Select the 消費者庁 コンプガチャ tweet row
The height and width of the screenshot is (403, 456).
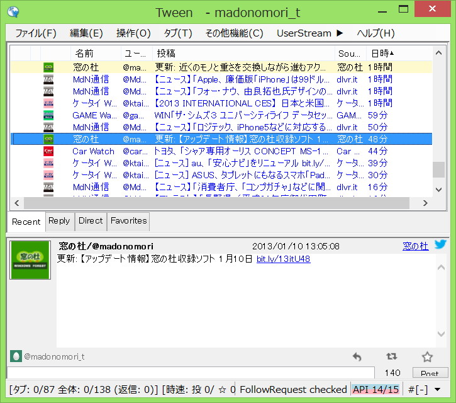click(x=221, y=187)
